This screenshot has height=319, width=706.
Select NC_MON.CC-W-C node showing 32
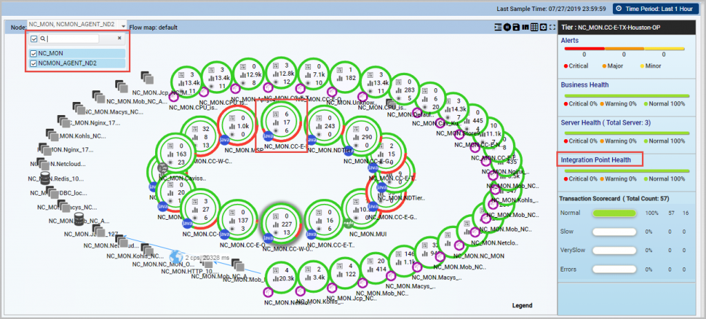click(x=200, y=137)
